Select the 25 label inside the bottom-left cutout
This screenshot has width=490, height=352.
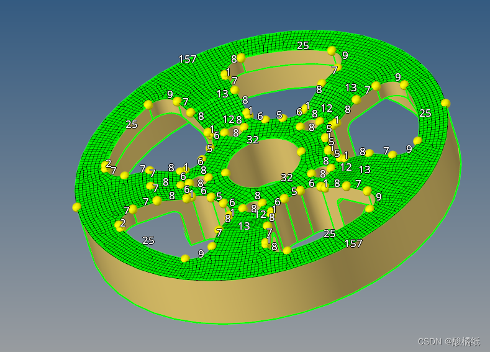148,240
